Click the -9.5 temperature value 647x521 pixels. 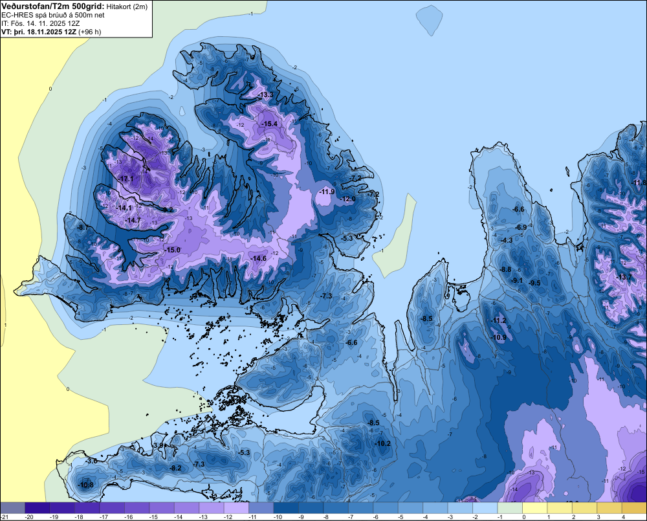535,283
